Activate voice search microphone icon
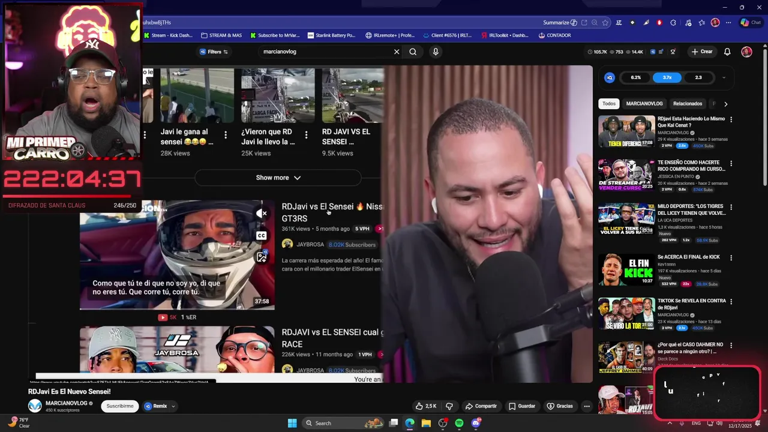This screenshot has width=768, height=432. point(436,52)
